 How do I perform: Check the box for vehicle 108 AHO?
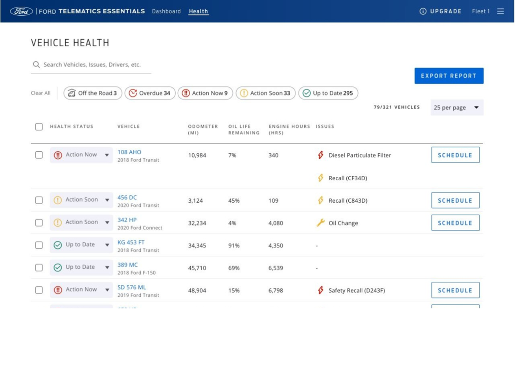tap(39, 155)
